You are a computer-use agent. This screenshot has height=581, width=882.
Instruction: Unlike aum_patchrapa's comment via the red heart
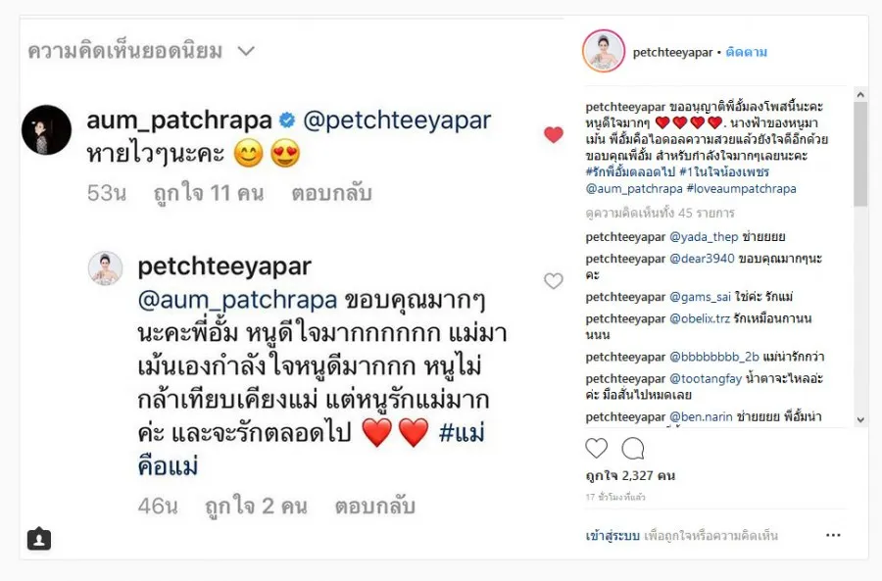[x=554, y=134]
